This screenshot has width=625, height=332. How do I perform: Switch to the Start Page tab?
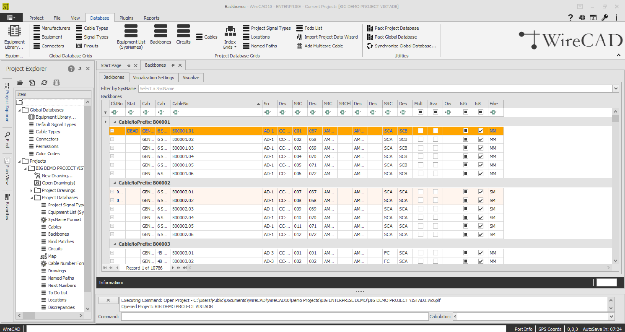point(111,65)
